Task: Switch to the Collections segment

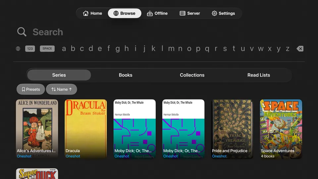Action: click(192, 75)
